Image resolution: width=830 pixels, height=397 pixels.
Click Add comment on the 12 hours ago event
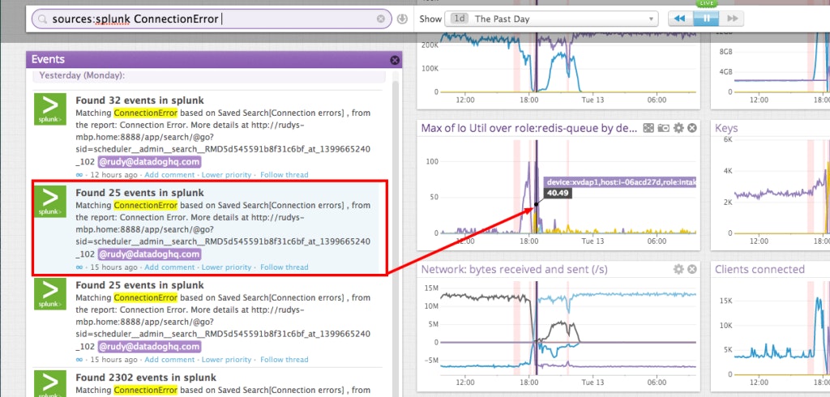[169, 175]
